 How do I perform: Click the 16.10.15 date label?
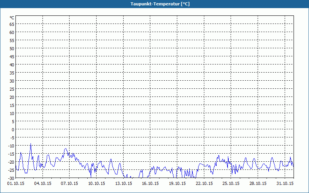[x=150, y=184]
